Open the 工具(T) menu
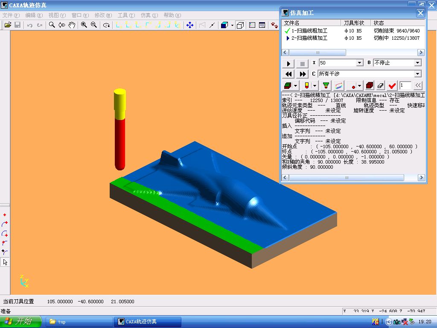Image resolution: width=437 pixels, height=328 pixels. tap(126, 15)
